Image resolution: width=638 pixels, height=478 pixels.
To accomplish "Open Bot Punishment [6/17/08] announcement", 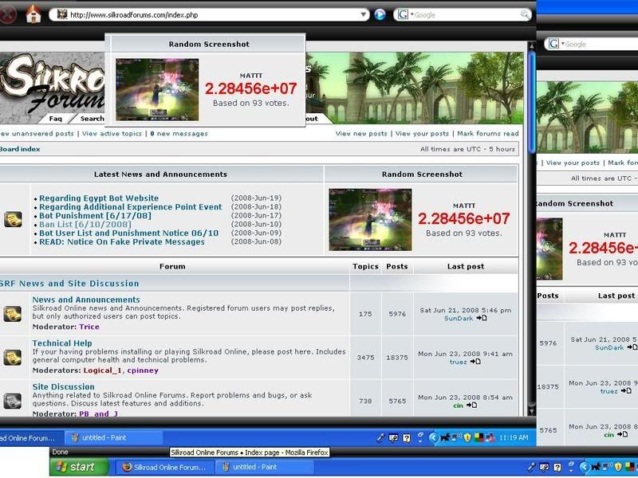I will pyautogui.click(x=95, y=215).
